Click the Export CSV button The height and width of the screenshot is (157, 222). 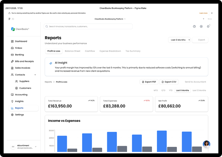point(169,82)
